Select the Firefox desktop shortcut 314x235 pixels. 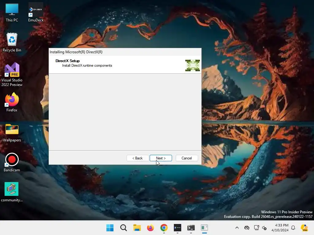(x=12, y=102)
